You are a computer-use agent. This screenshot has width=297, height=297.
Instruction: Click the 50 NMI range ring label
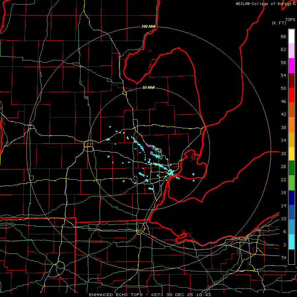(148, 87)
